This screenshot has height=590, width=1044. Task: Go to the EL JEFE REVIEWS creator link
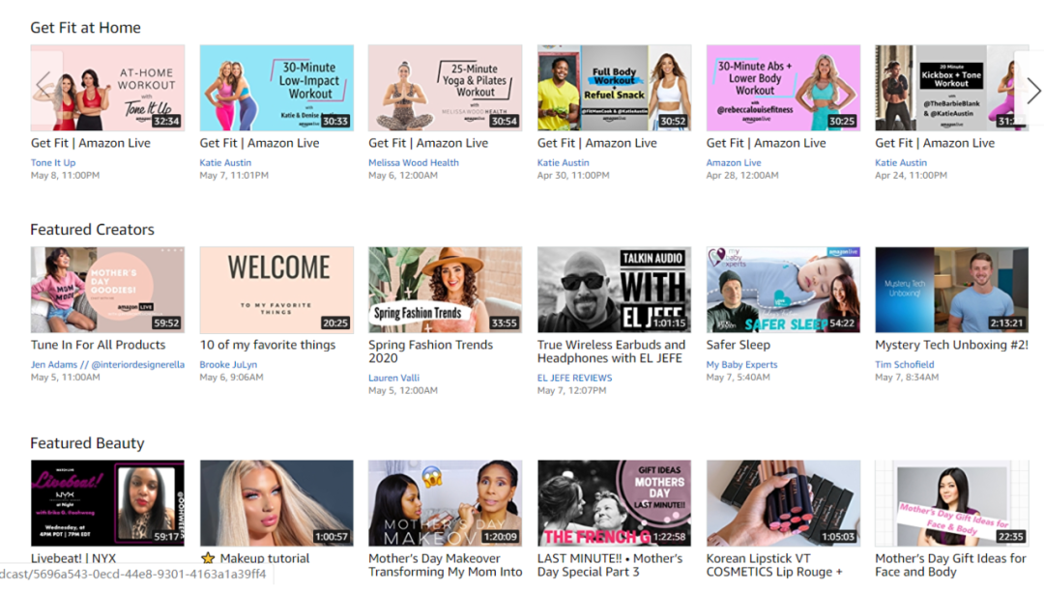(x=574, y=378)
